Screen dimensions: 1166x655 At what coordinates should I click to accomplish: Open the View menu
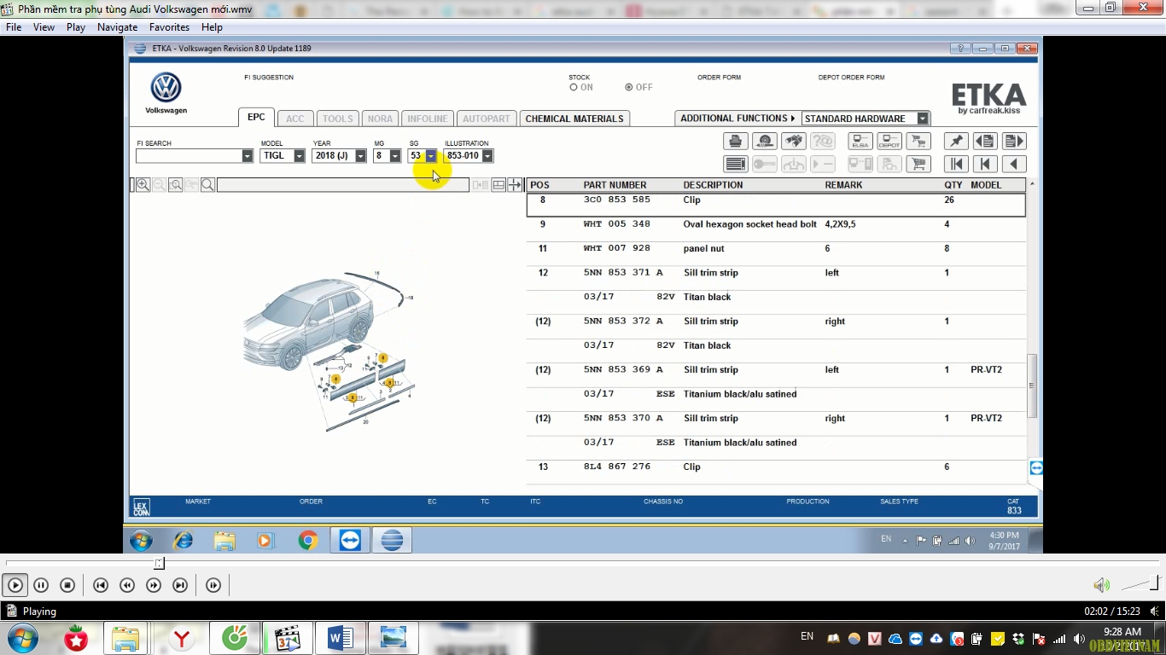point(44,27)
